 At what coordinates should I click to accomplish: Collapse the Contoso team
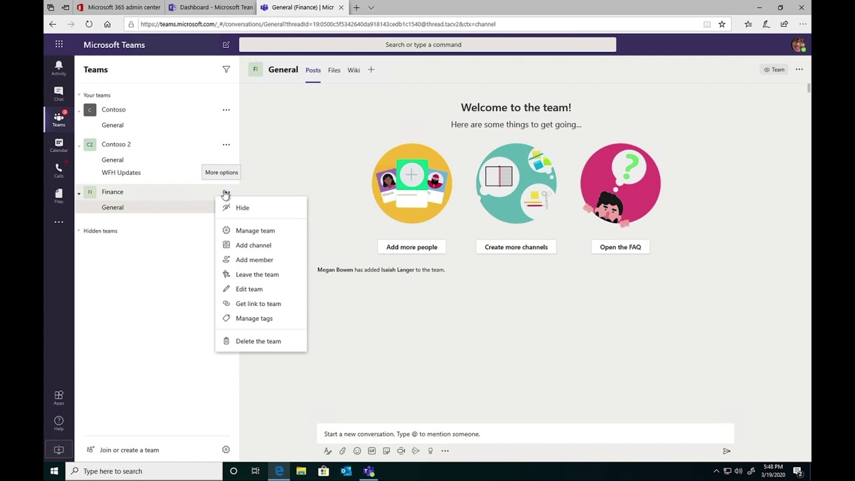pos(79,110)
